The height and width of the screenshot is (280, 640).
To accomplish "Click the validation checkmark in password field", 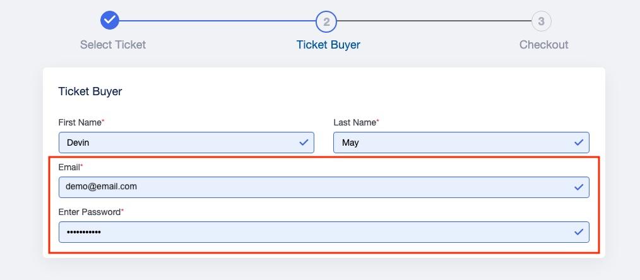I will (579, 232).
